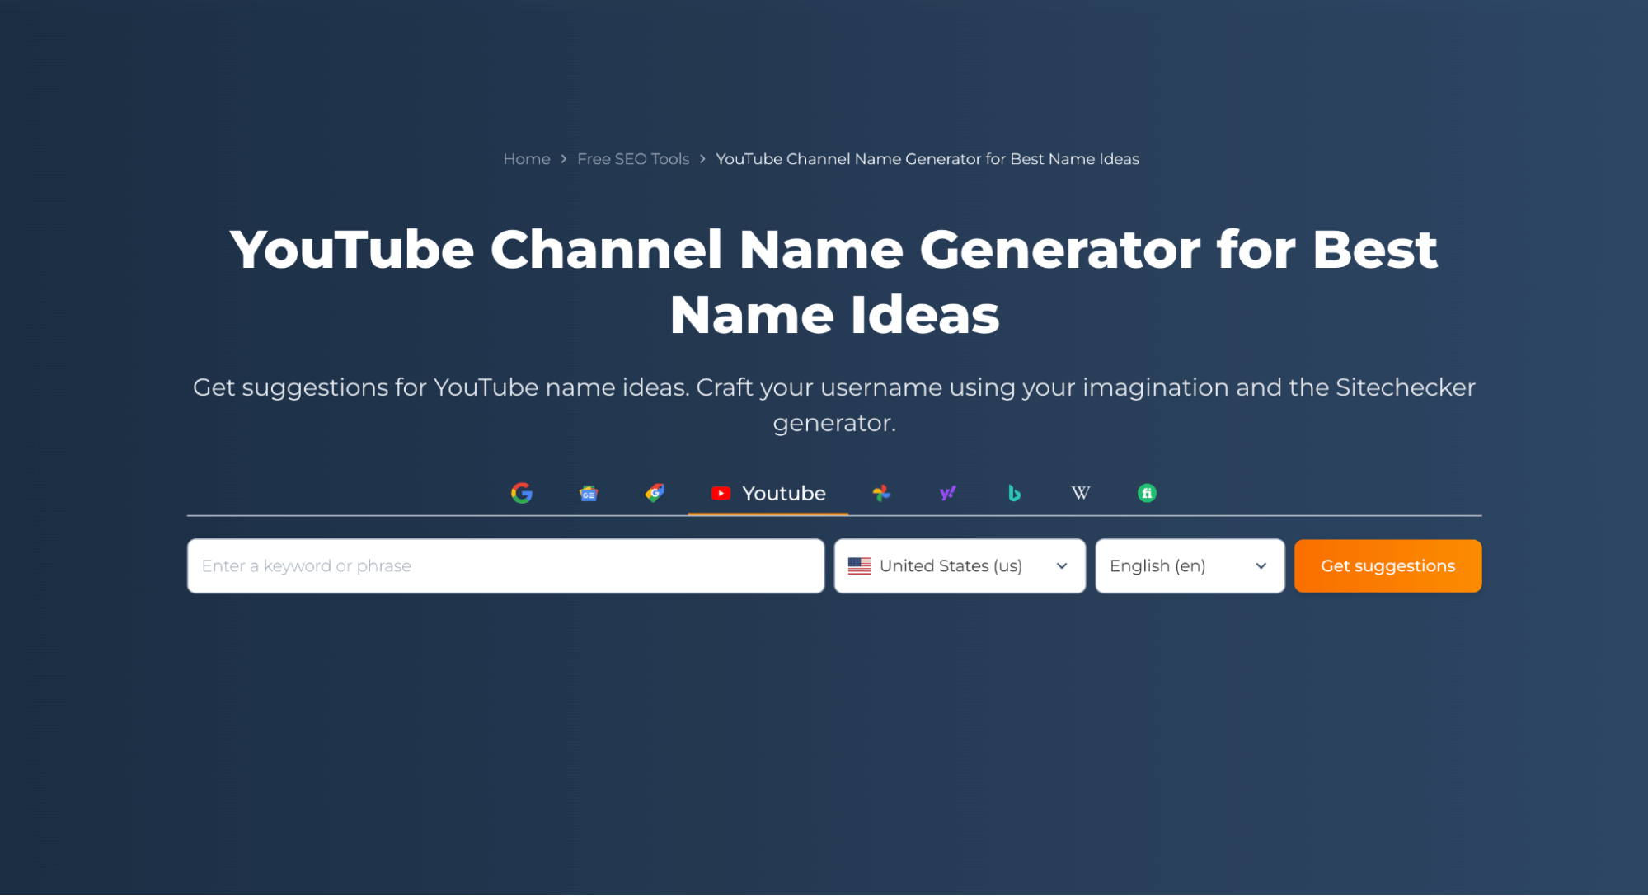Click the US flag in country selector
The height and width of the screenshot is (896, 1648).
pos(859,566)
